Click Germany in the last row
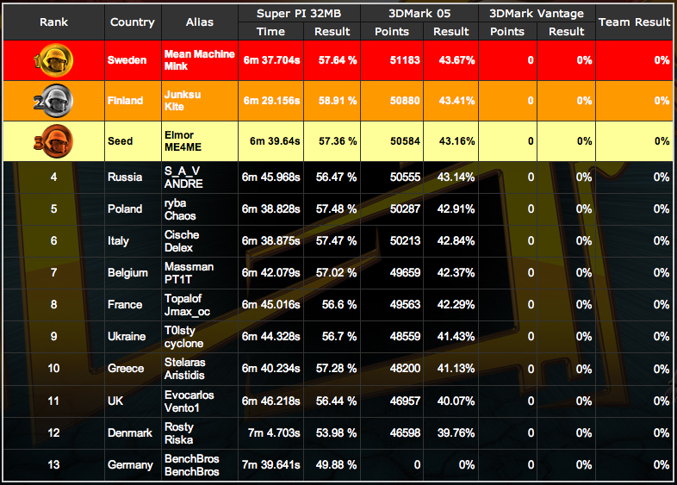 [130, 465]
